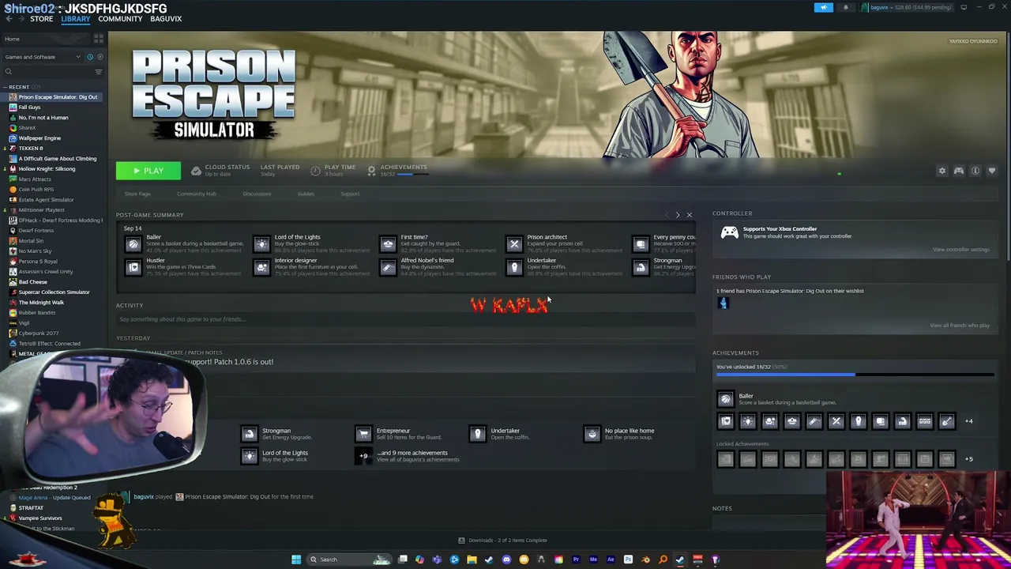Open friend avatar under Friends Who Play

coord(723,303)
